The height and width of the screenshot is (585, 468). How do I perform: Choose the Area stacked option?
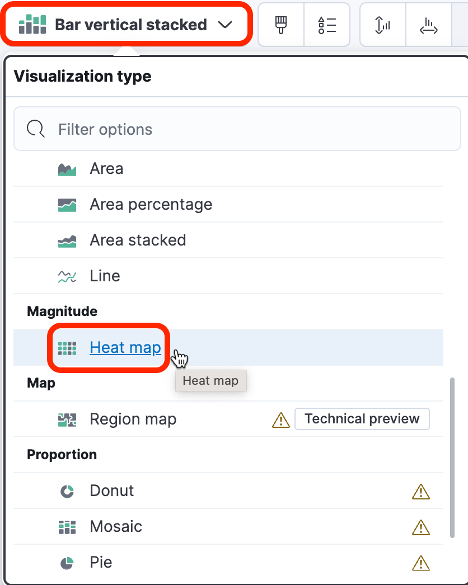click(x=228, y=240)
